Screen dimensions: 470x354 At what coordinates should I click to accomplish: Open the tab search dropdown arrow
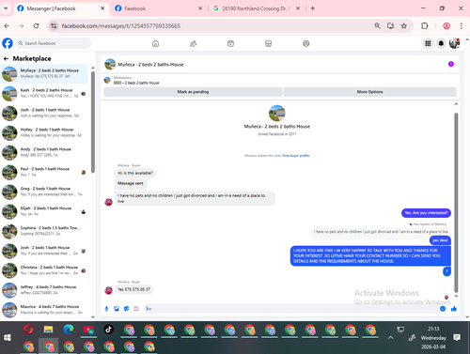tap(6, 8)
